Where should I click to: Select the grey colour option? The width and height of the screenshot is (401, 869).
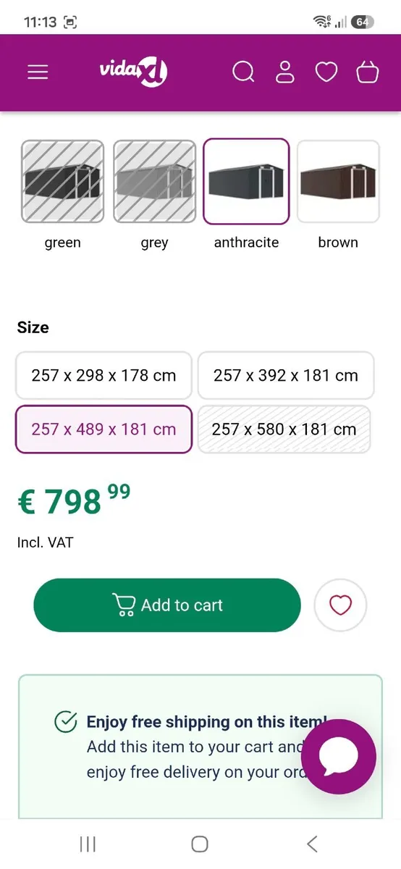[x=155, y=182]
